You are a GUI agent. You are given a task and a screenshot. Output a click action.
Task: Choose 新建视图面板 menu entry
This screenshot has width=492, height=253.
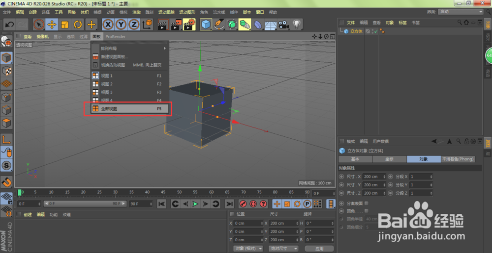(x=130, y=56)
